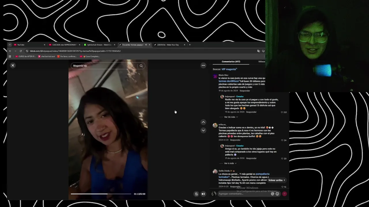Click site info icon in address bar

tap(27, 51)
